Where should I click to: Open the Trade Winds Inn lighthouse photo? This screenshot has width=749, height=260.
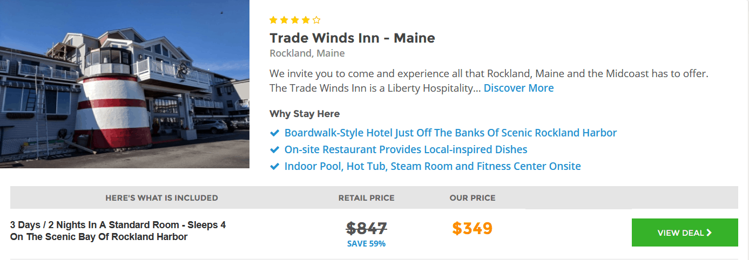(x=125, y=84)
